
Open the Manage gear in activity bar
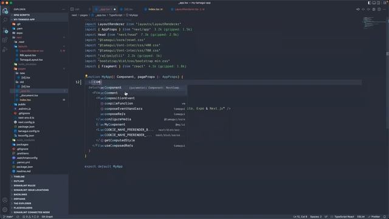click(x=5, y=210)
